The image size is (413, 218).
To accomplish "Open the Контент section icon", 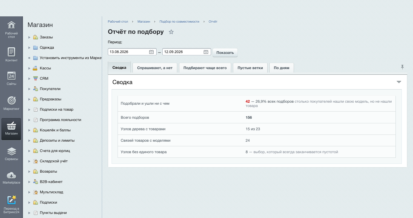I will 11,52.
